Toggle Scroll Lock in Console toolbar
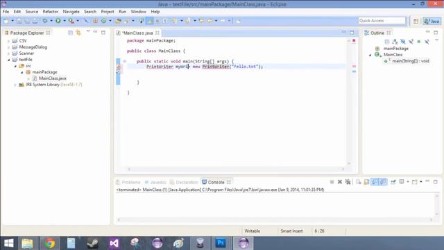The image size is (444, 250). point(366,182)
